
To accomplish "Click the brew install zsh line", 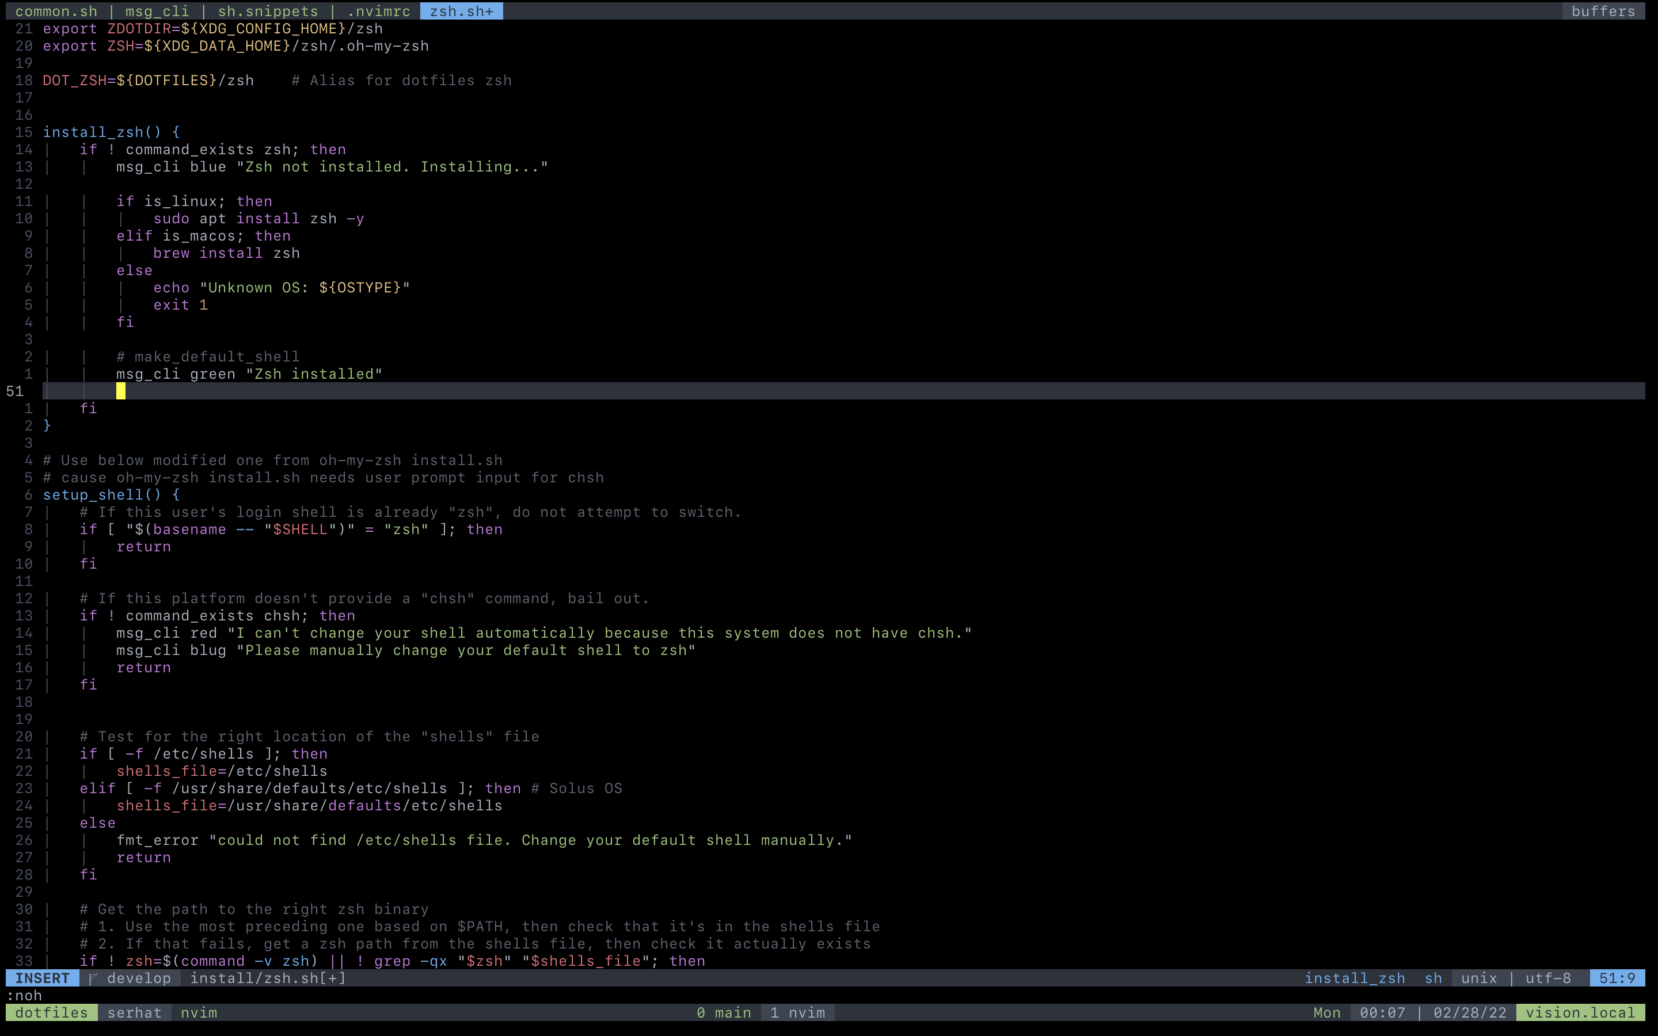I will (x=226, y=253).
